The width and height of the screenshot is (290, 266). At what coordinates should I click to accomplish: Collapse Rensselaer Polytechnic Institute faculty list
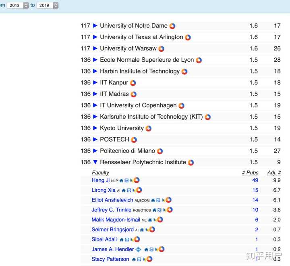pyautogui.click(x=95, y=162)
